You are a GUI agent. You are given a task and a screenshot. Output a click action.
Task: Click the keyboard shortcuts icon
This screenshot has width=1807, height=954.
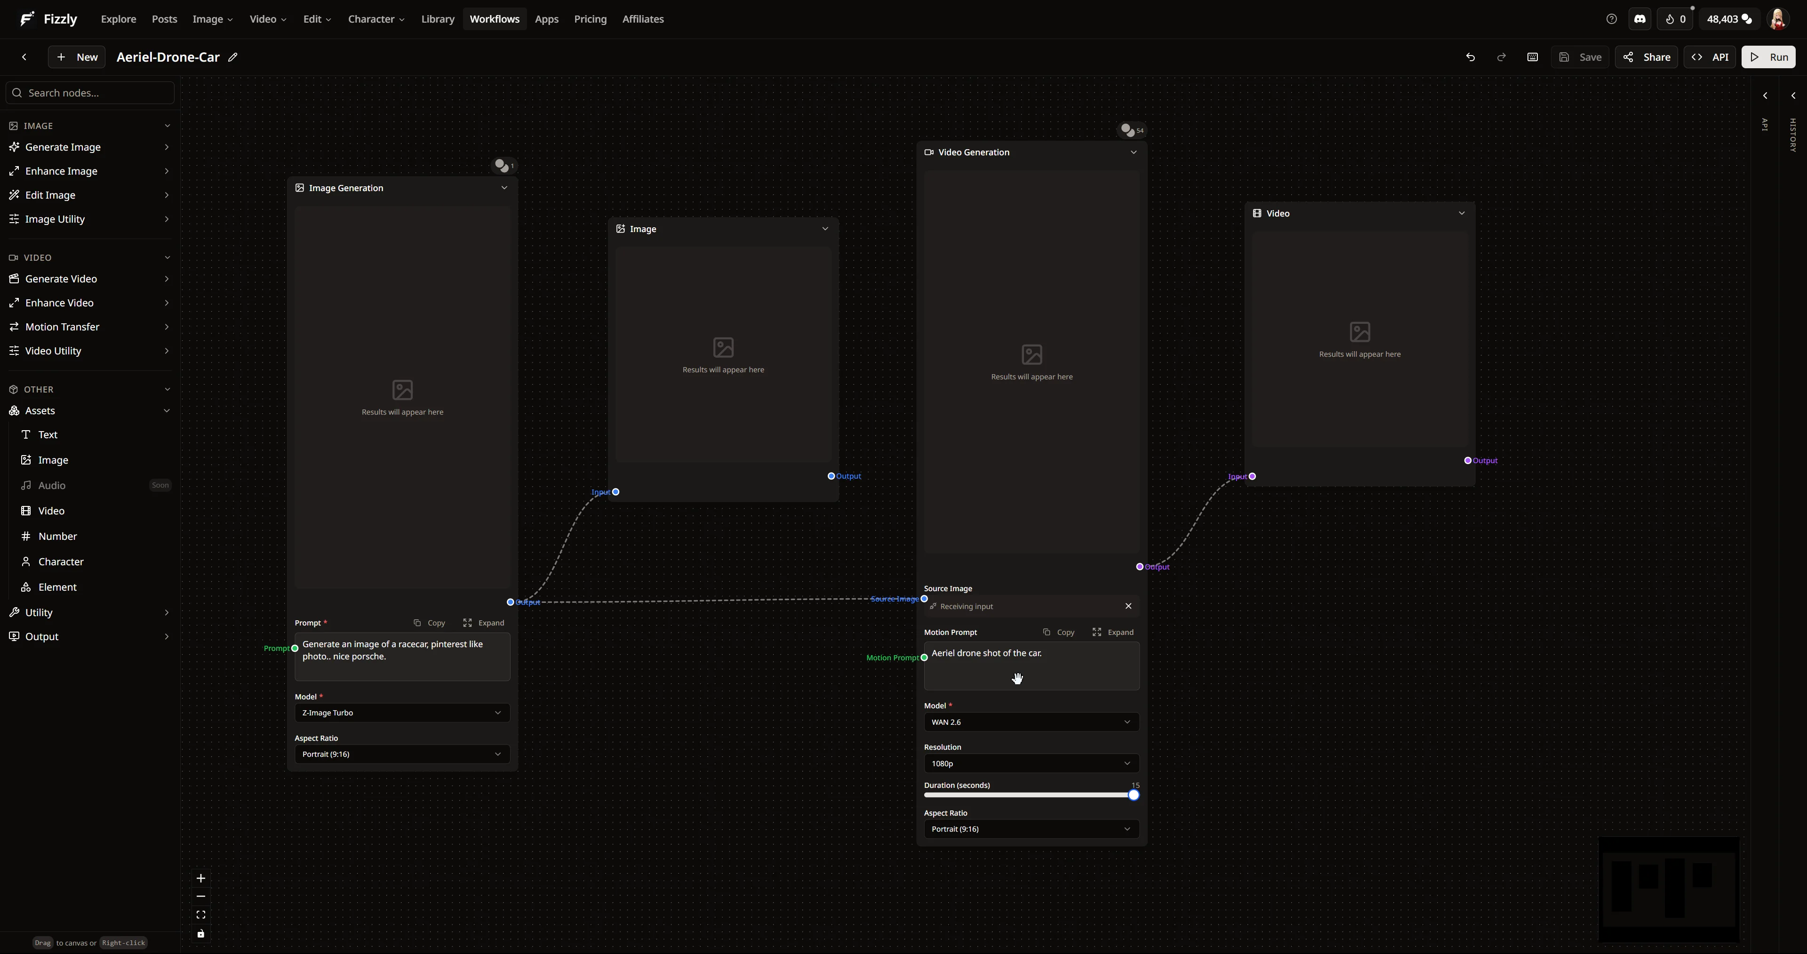(x=1533, y=57)
